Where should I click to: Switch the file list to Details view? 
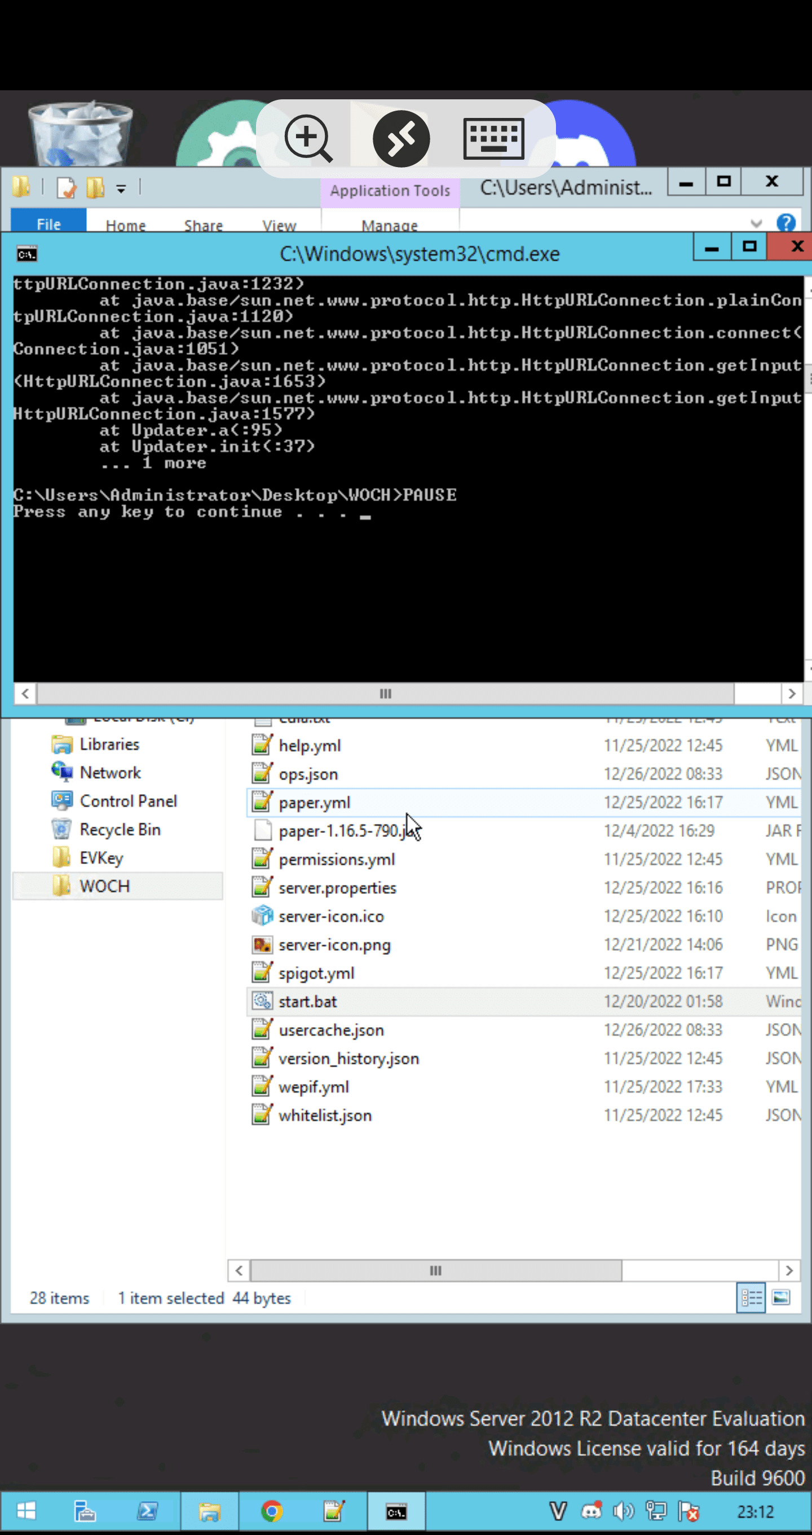751,1297
